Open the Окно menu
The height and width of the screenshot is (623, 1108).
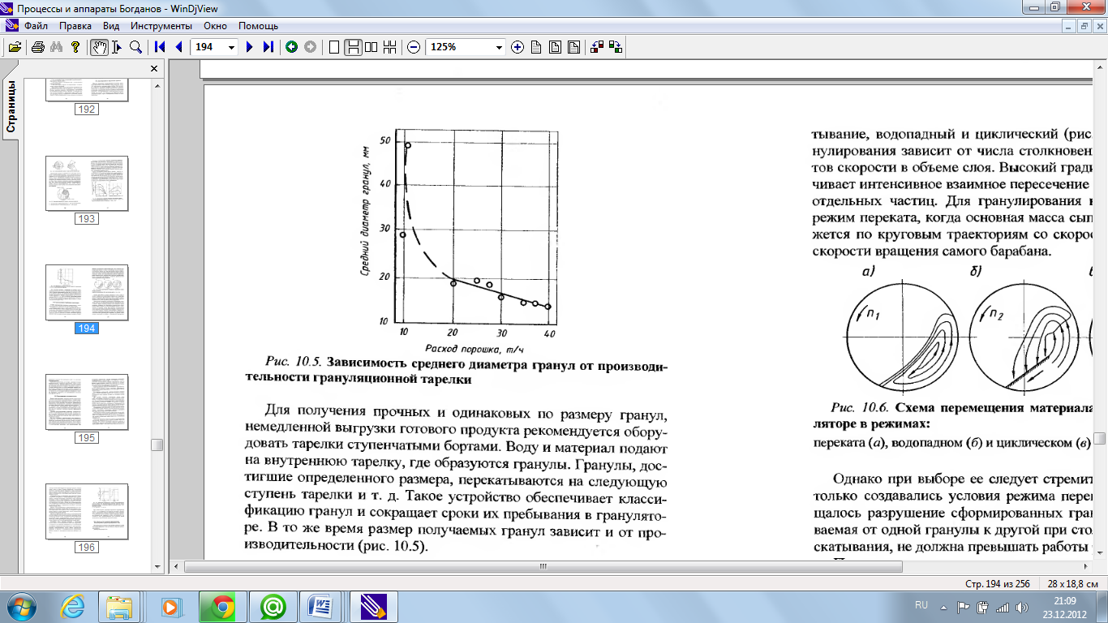(215, 26)
